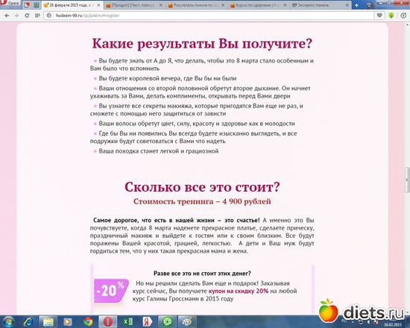This screenshot has width=410, height=328.
Task: Launch Internet Explorer from taskbar
Action: [28, 322]
